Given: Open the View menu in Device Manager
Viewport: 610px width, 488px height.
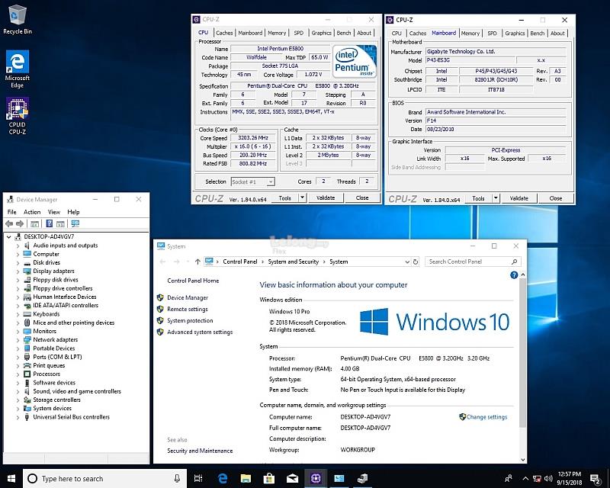Looking at the screenshot, I should coord(54,212).
